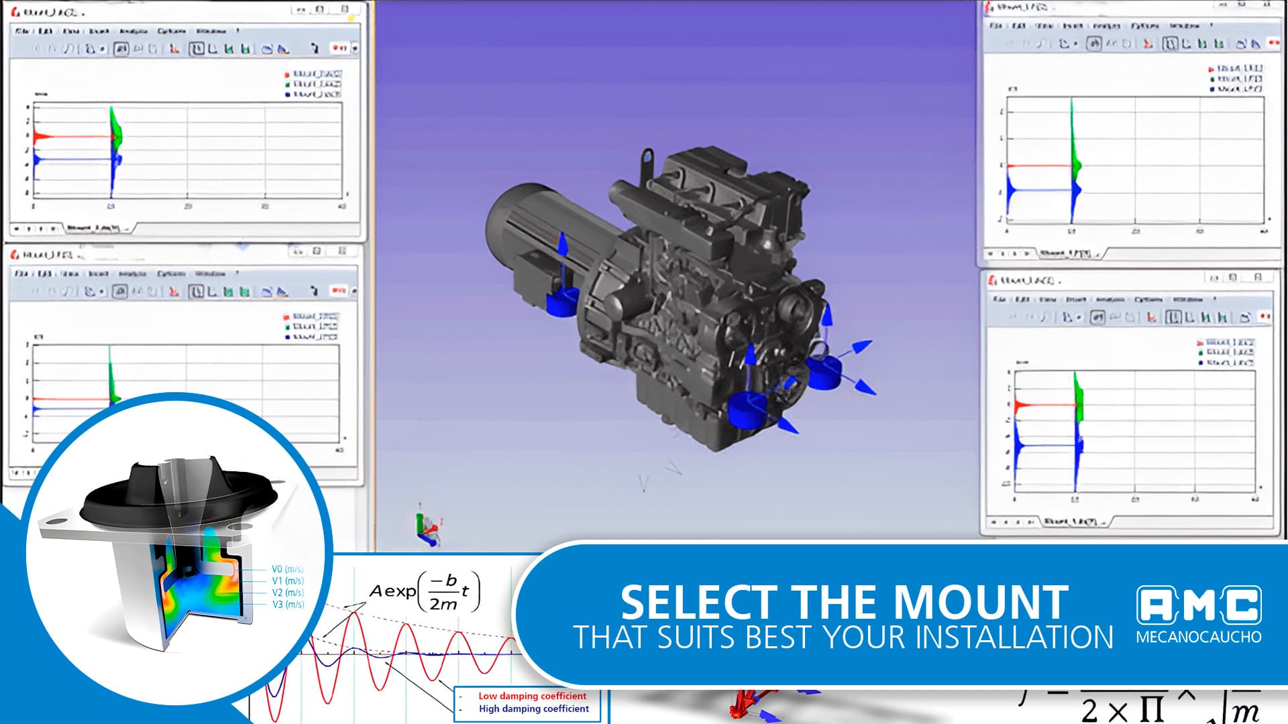Screen dimensions: 1288x724
Task: Open the Insert menu in the lower-left chart window
Action: click(x=99, y=274)
